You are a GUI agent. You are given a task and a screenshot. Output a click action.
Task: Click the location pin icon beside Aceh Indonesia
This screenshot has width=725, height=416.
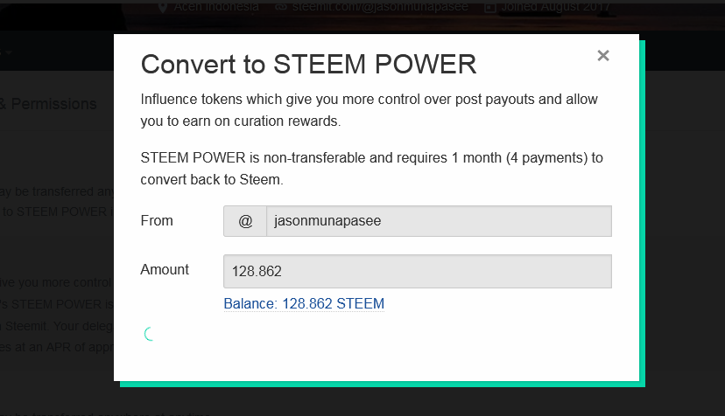[163, 7]
